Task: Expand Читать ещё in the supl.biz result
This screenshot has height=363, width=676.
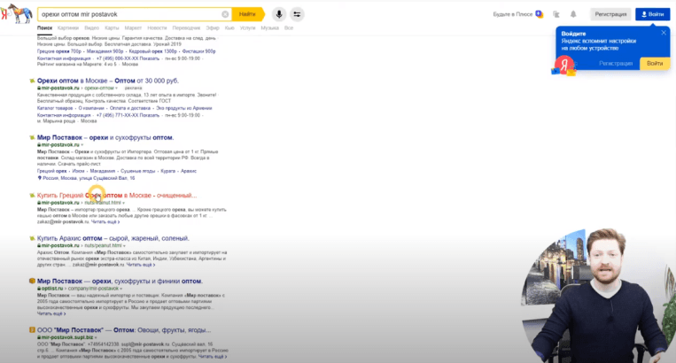Action: (x=213, y=357)
